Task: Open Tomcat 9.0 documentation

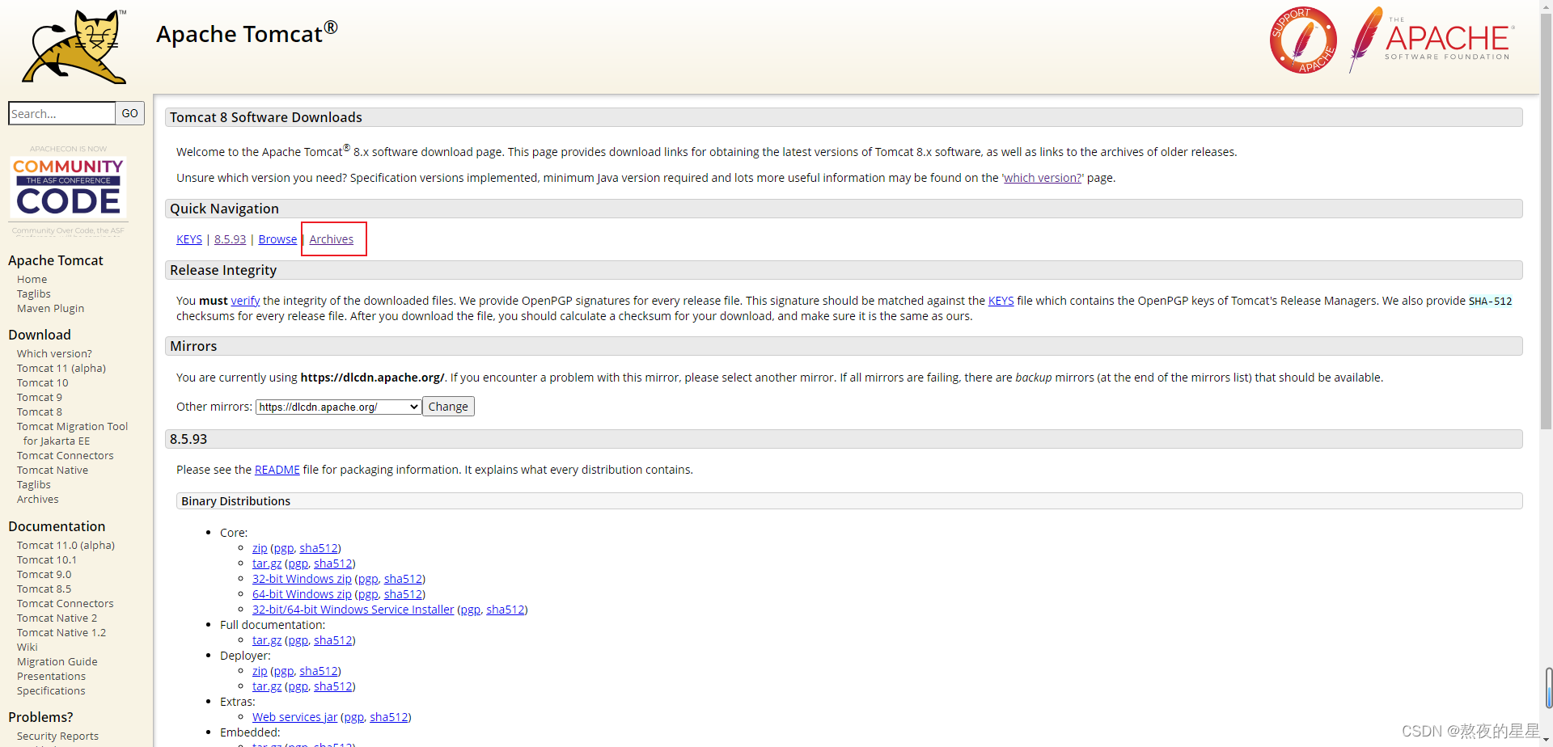Action: click(x=44, y=575)
